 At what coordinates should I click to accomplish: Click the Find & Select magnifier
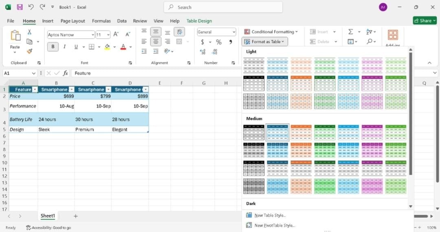point(370,42)
